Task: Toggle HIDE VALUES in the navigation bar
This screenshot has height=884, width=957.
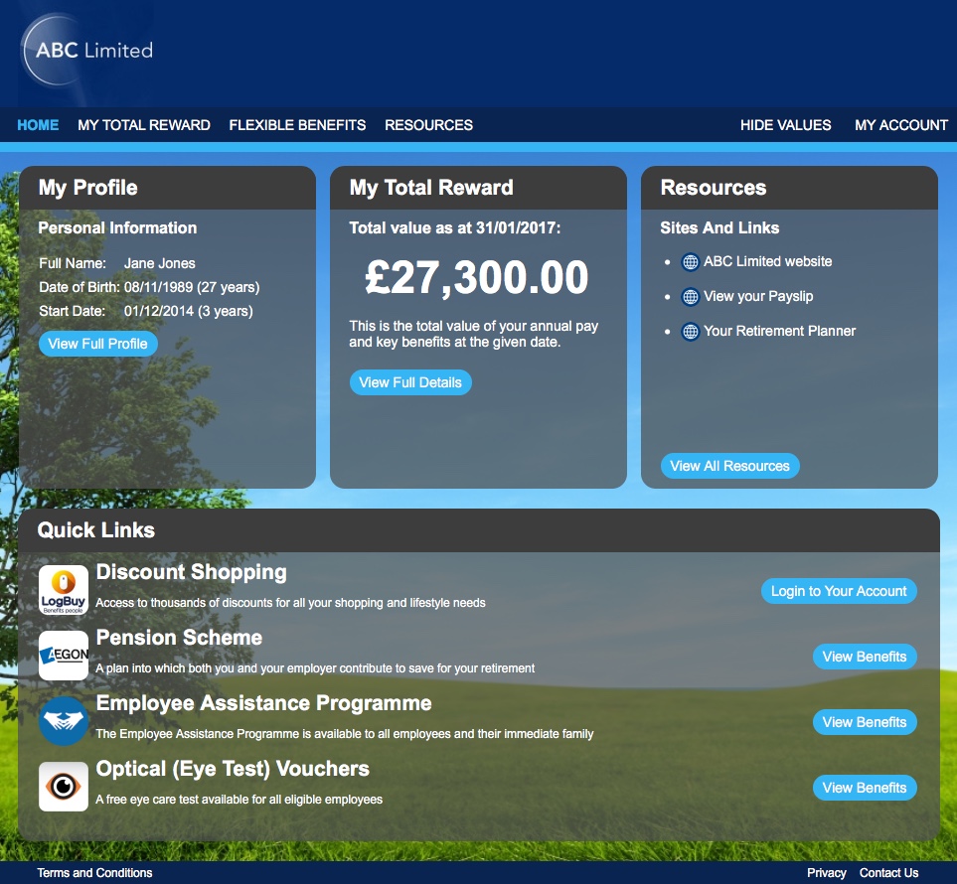Action: pos(785,125)
